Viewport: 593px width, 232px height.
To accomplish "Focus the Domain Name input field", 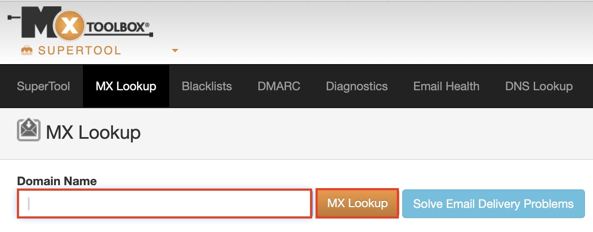I will [x=165, y=204].
